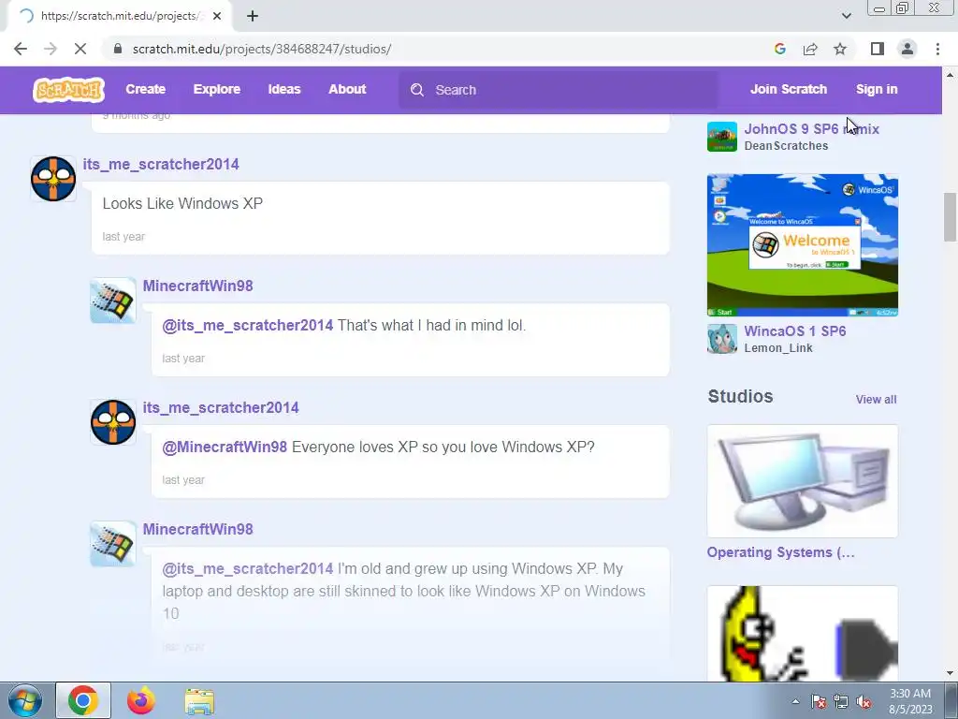Viewport: 958px width, 719px height.
Task: Open the Operating Systems studio computer thumbnail
Action: (802, 481)
